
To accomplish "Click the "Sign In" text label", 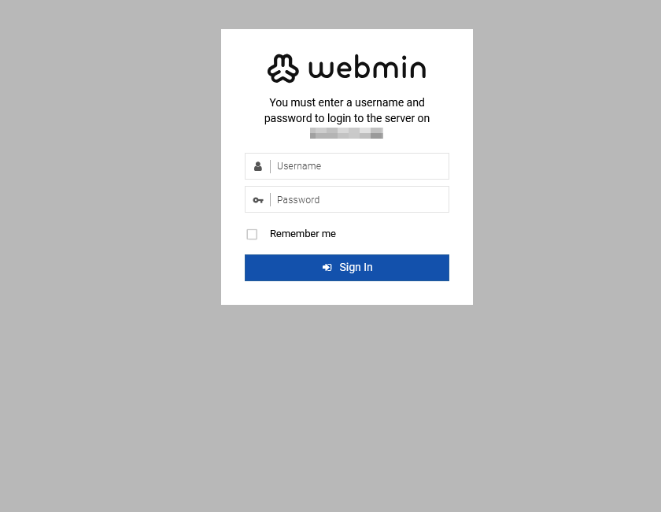I will [x=356, y=268].
